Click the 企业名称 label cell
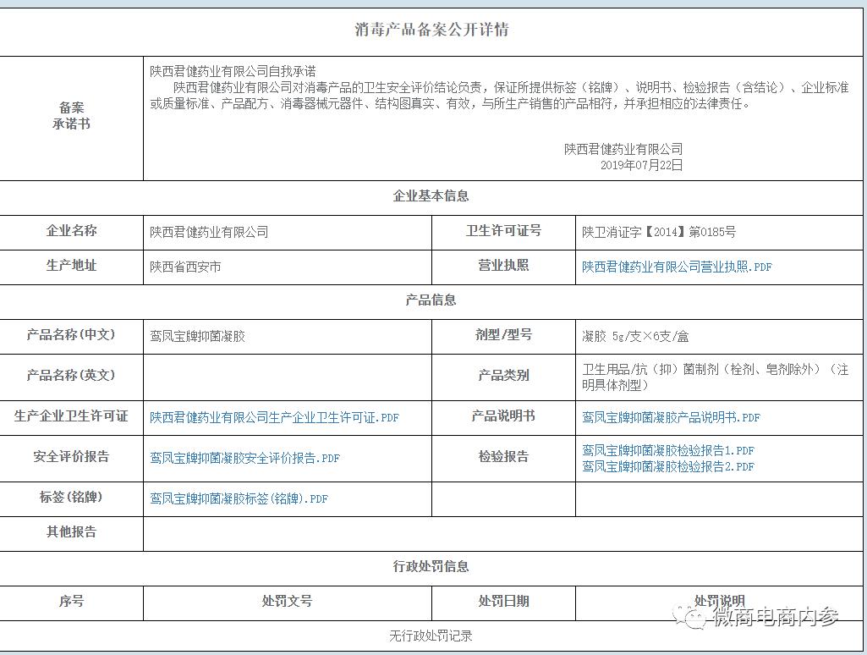This screenshot has width=867, height=655. coord(71,231)
